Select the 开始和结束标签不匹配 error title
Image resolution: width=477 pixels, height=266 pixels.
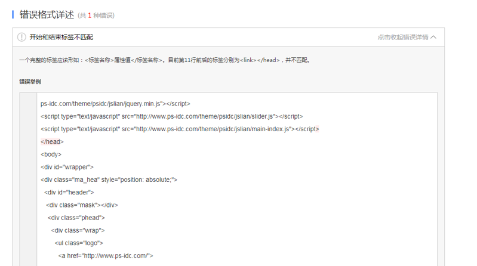pos(61,37)
